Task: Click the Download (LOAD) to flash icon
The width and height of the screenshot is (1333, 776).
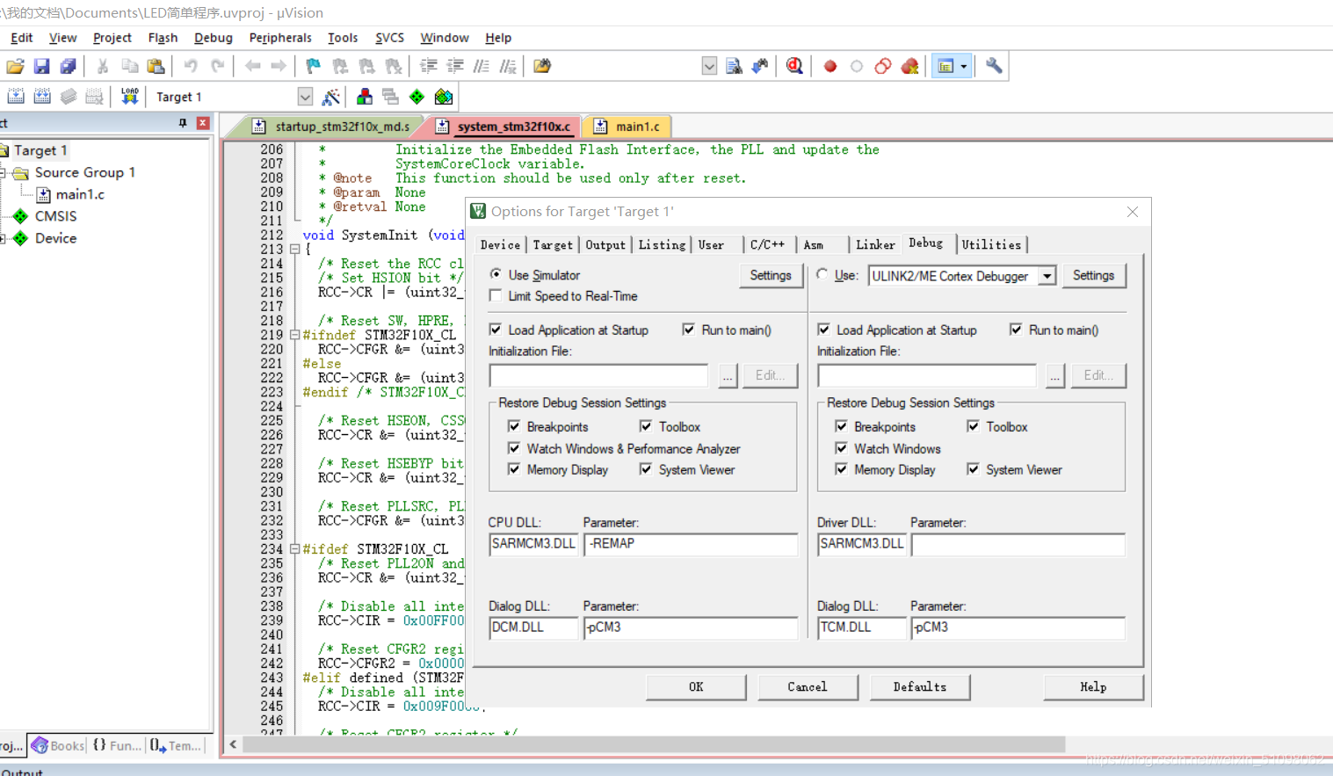Action: pos(129,97)
